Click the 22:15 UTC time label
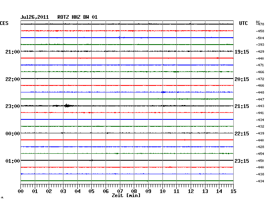Viewport: 266px width, 202px height. click(x=242, y=134)
